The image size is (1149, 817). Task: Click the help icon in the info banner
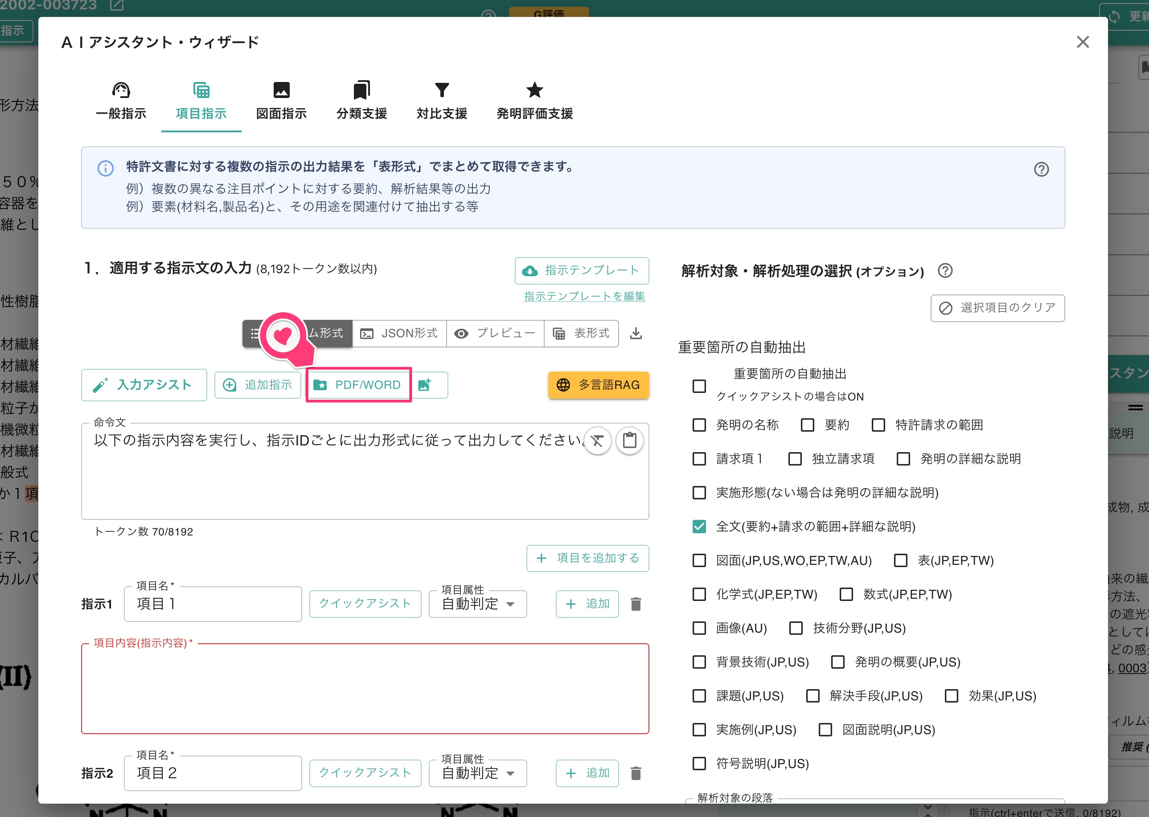pyautogui.click(x=1041, y=169)
